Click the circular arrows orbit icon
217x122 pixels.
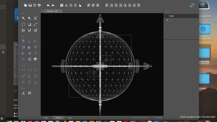[29, 59]
